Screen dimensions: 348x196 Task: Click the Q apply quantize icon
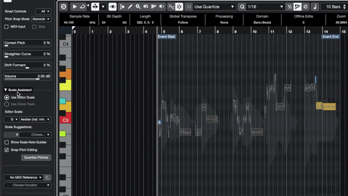(x=242, y=7)
